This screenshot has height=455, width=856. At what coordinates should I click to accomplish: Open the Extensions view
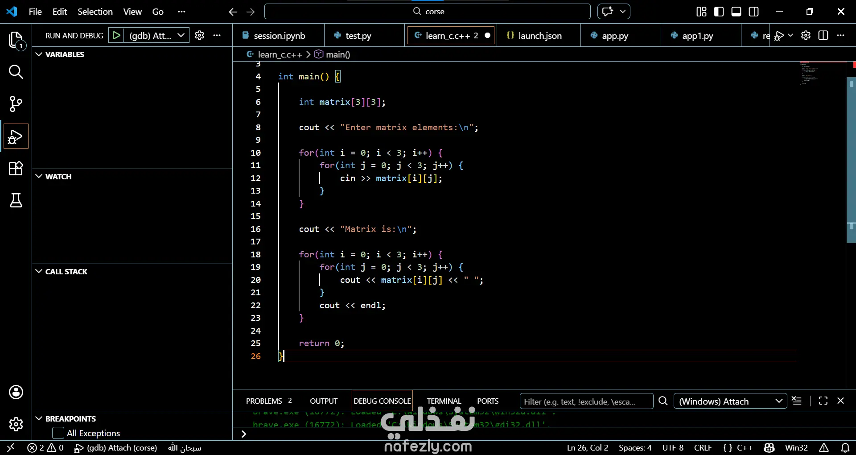[16, 168]
